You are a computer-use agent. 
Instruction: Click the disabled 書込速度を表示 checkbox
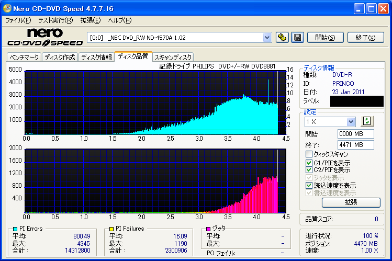tap(309, 193)
